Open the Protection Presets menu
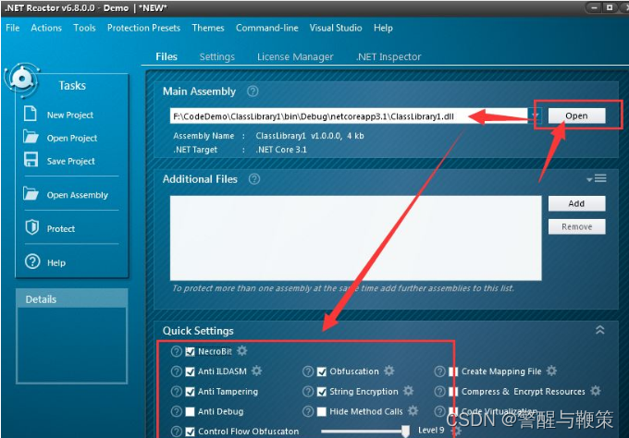 point(143,28)
